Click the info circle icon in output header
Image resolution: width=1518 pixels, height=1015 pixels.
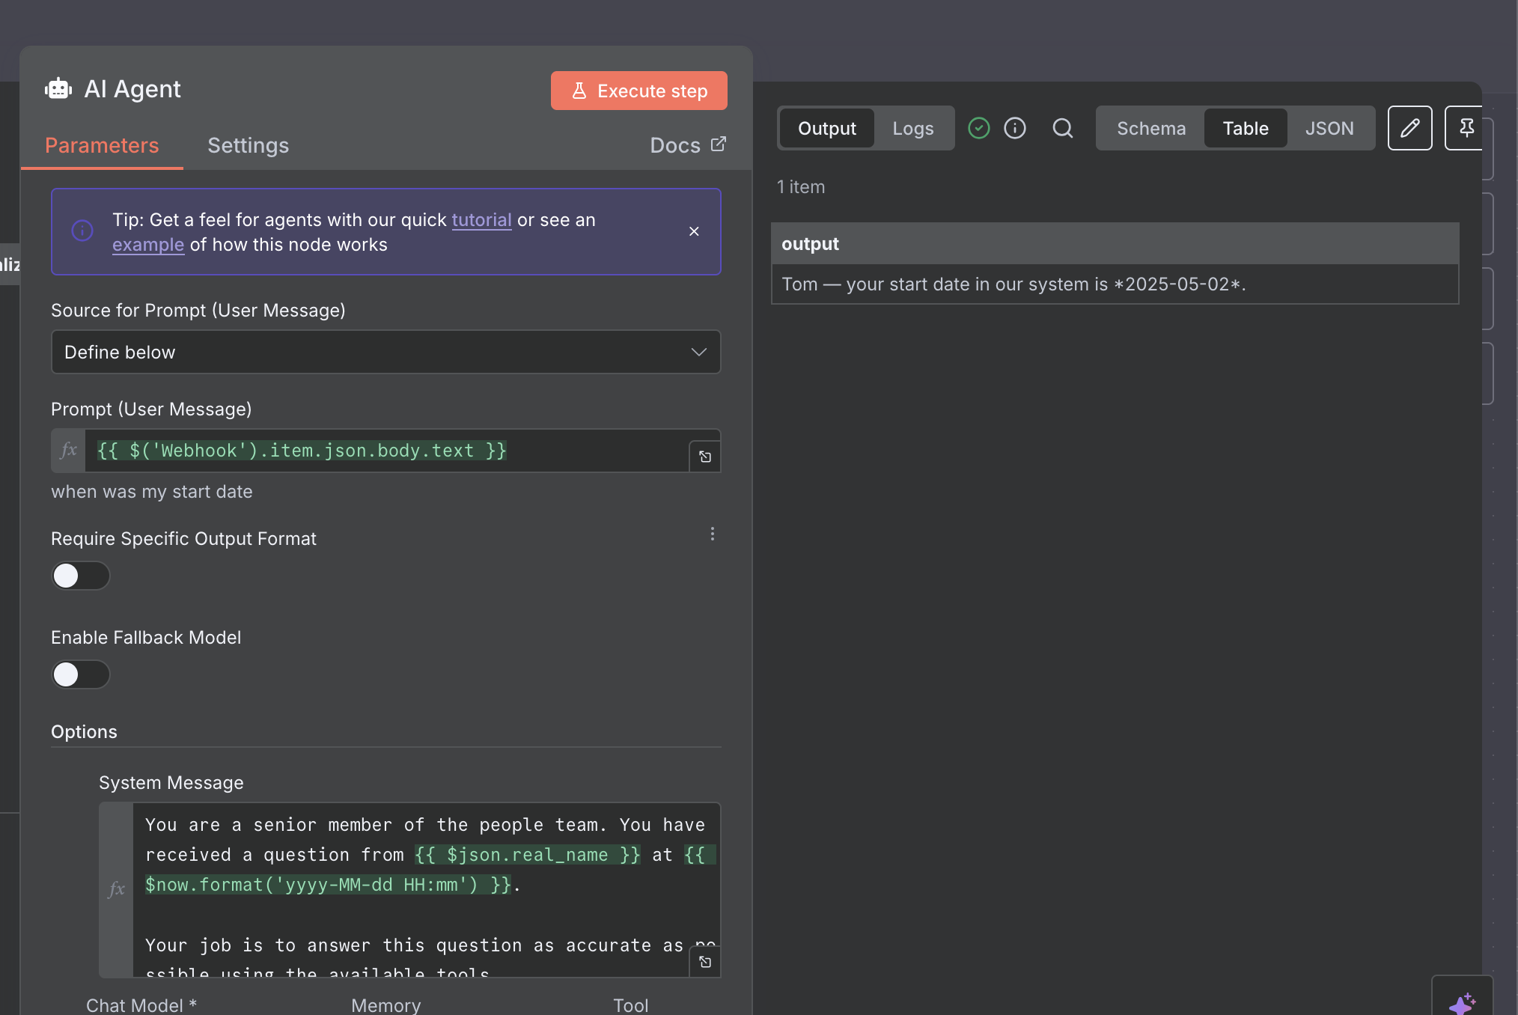[x=1014, y=128]
